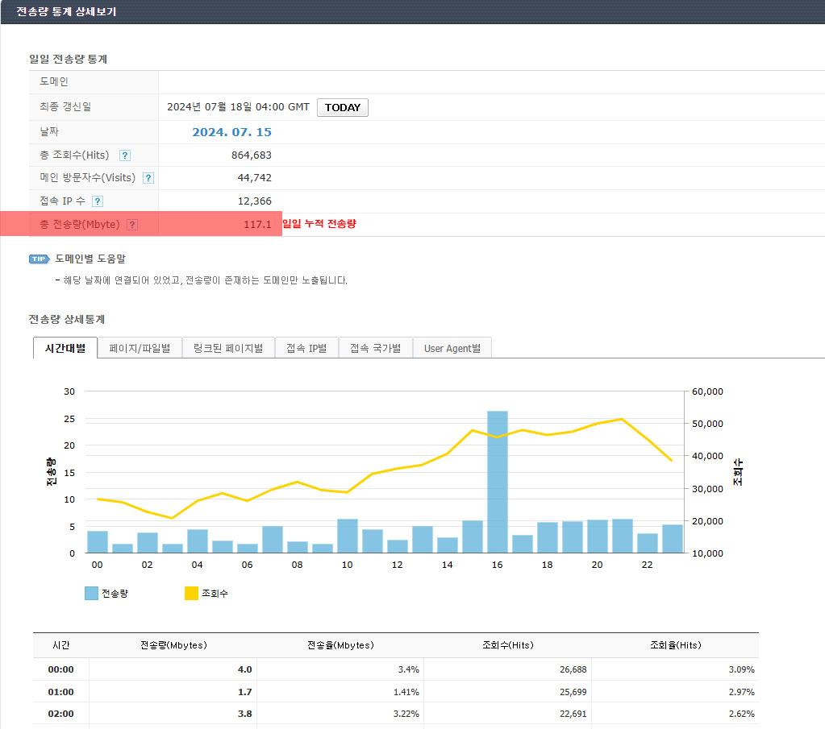This screenshot has width=825, height=729.
Task: Click the 도메인별 도움말 heading
Action: coord(90,259)
